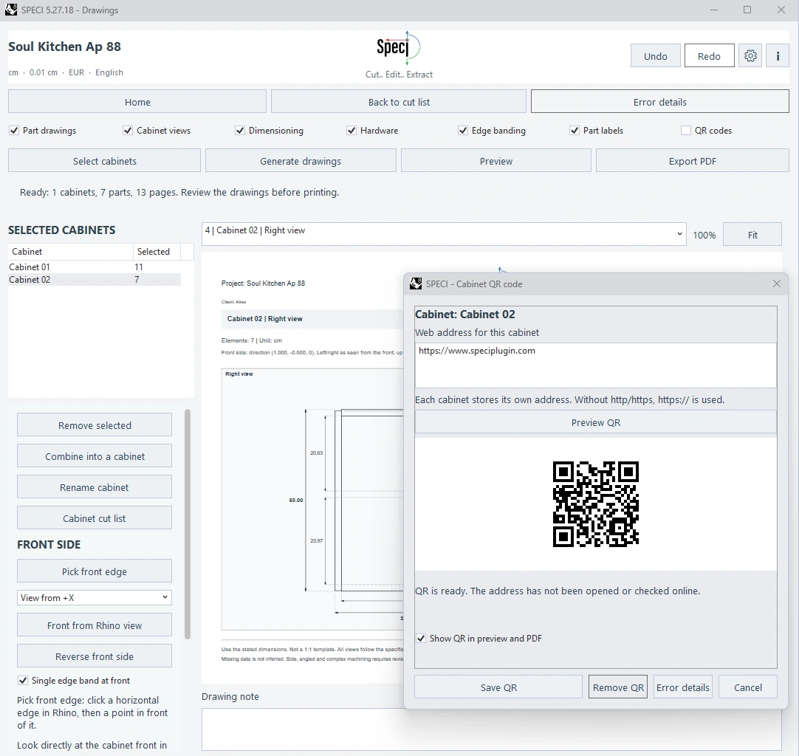
Task: Open Error details in the QR dialog
Action: click(x=683, y=687)
